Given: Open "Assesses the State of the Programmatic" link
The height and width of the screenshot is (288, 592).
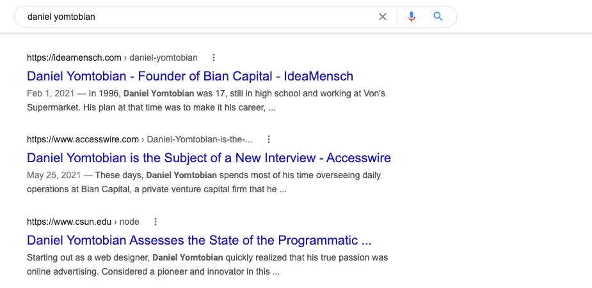Looking at the screenshot, I should coord(199,240).
